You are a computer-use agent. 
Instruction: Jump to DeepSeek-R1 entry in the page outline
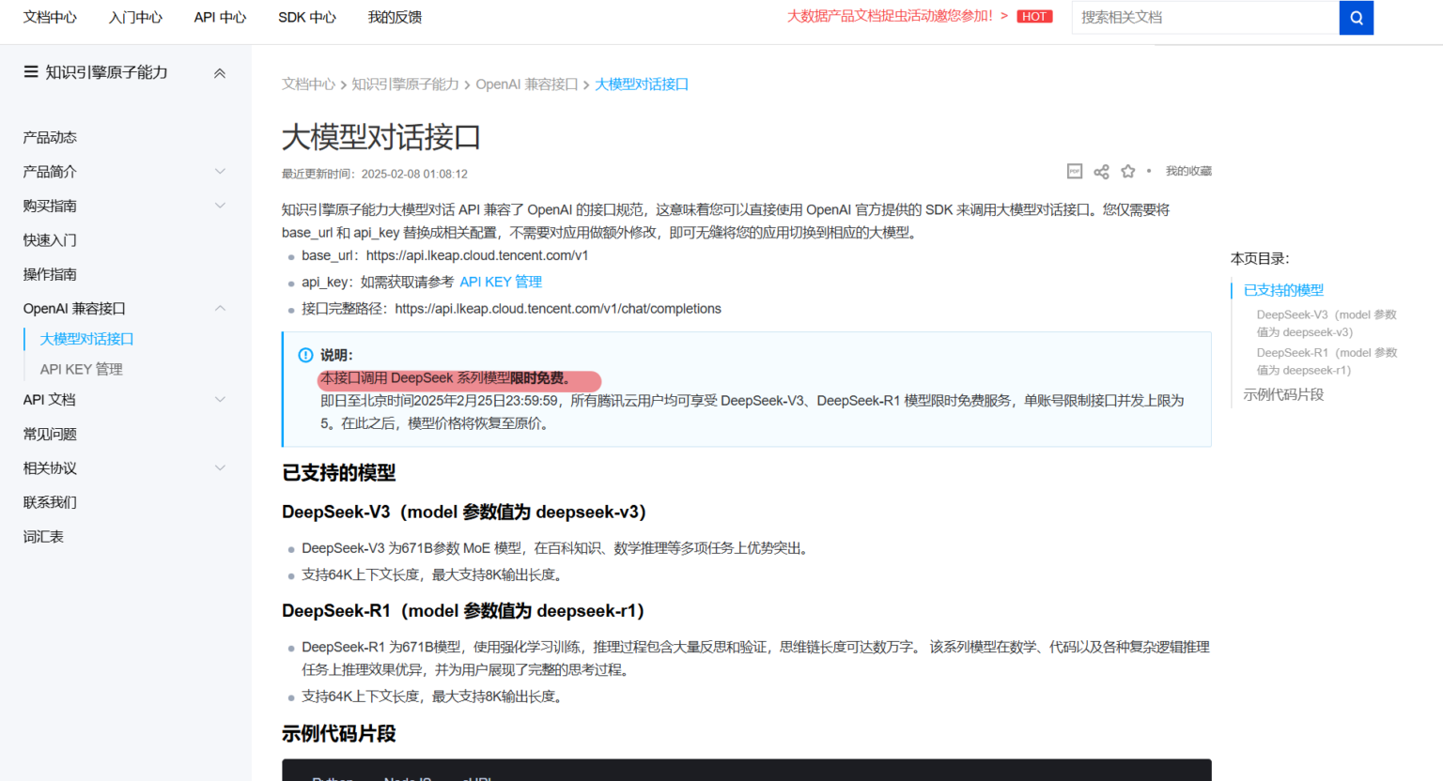click(1327, 361)
